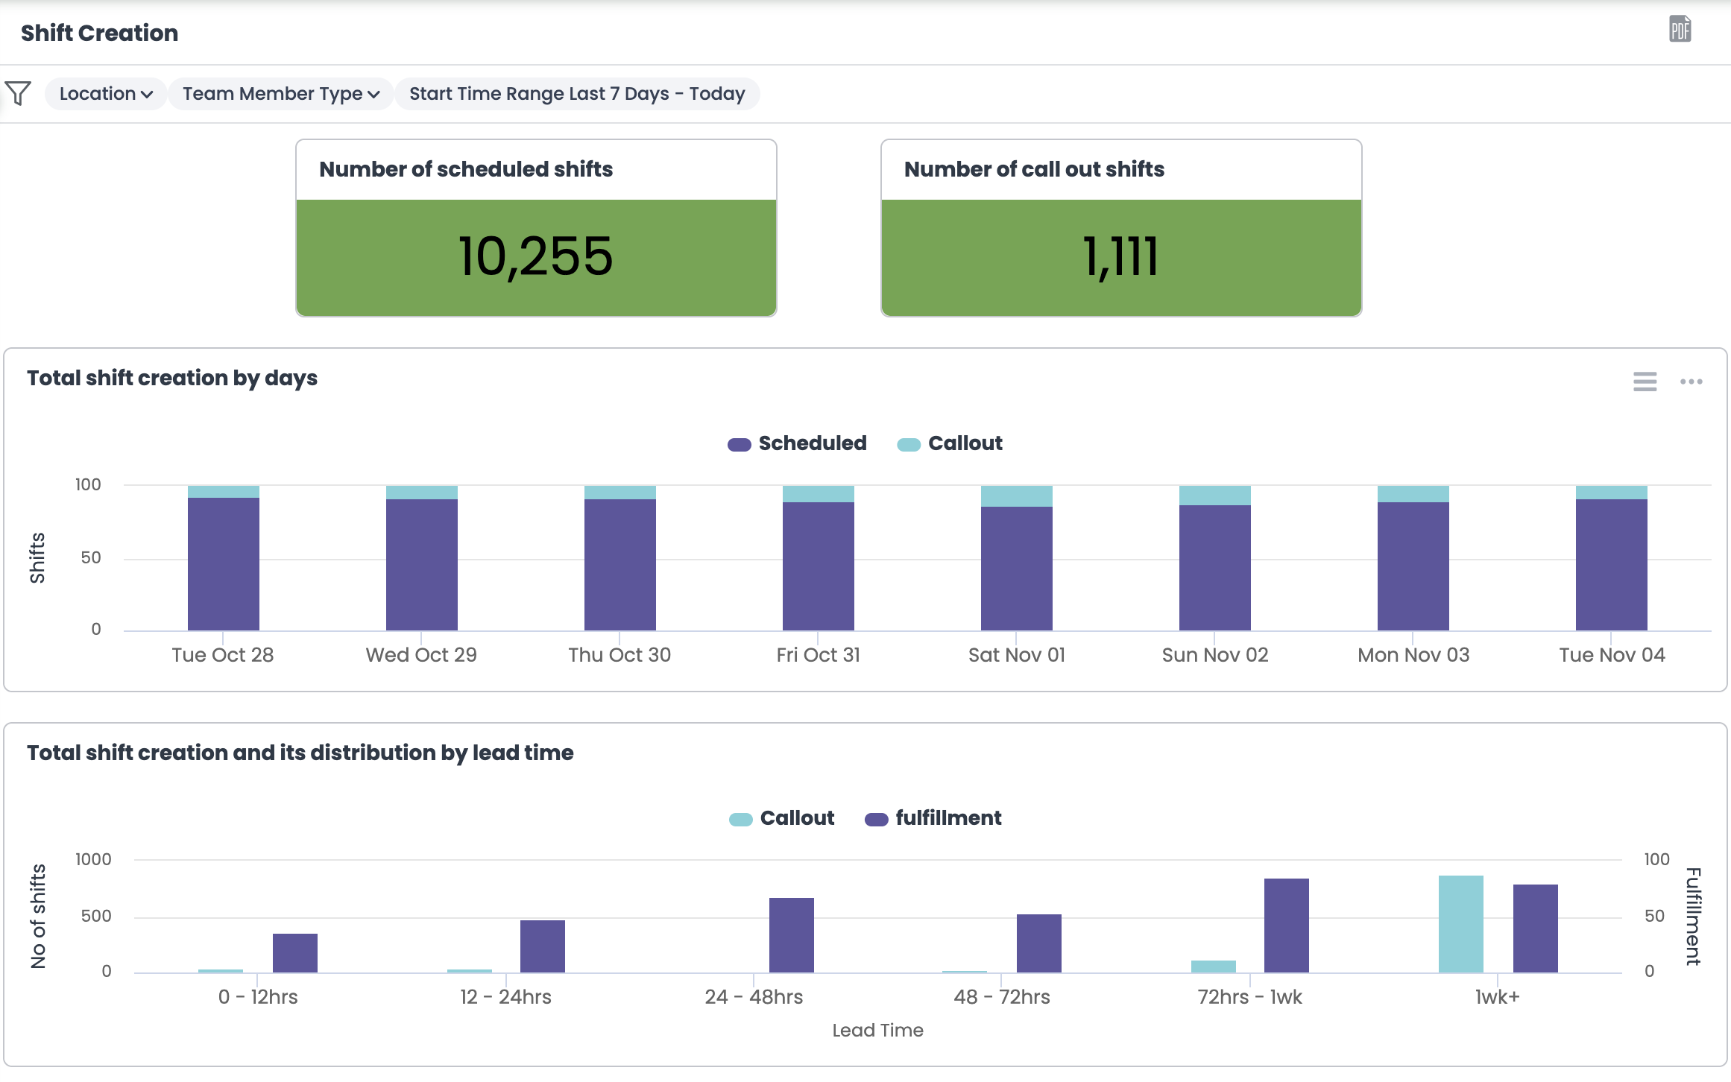Expand the Team Member Type dropdown
Image resolution: width=1731 pixels, height=1082 pixels.
(x=281, y=94)
